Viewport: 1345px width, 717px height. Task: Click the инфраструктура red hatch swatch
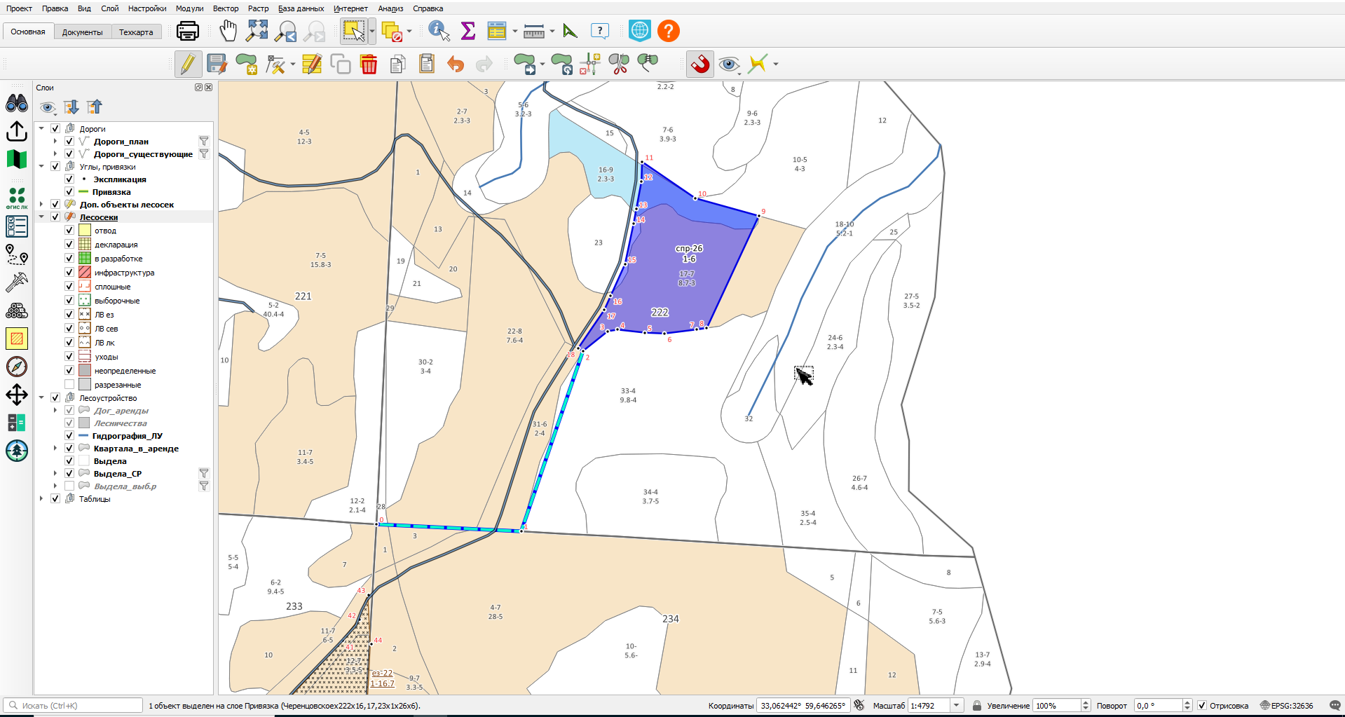pyautogui.click(x=85, y=273)
